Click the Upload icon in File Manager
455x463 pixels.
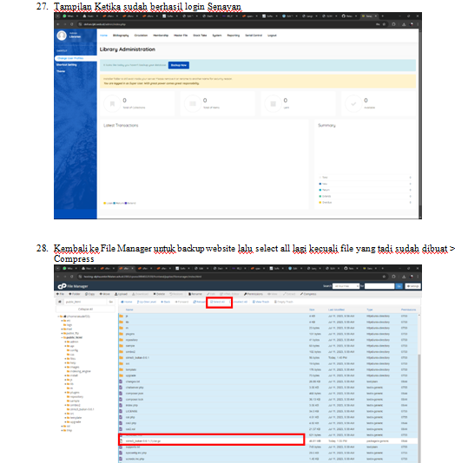pos(115,294)
